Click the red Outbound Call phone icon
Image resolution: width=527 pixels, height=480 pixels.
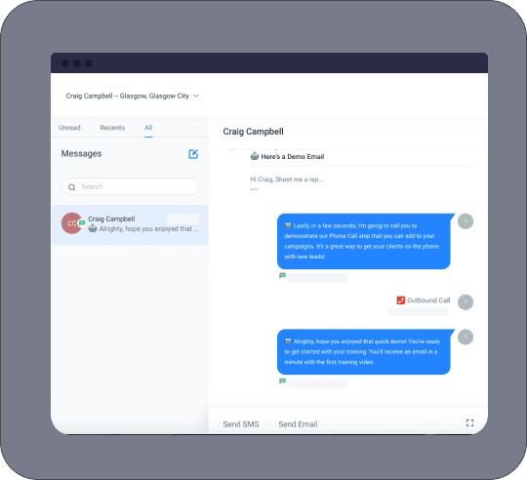[400, 300]
